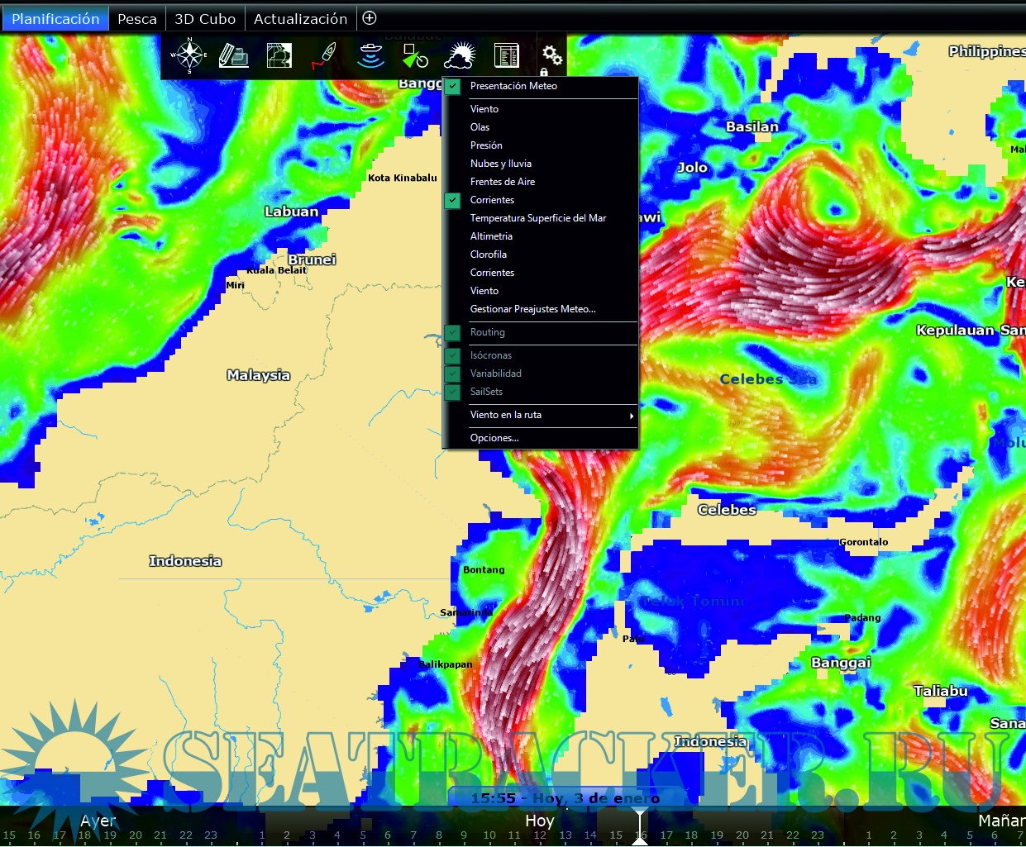1026x847 pixels.
Task: Click the timeline cursor at current time
Action: [640, 826]
